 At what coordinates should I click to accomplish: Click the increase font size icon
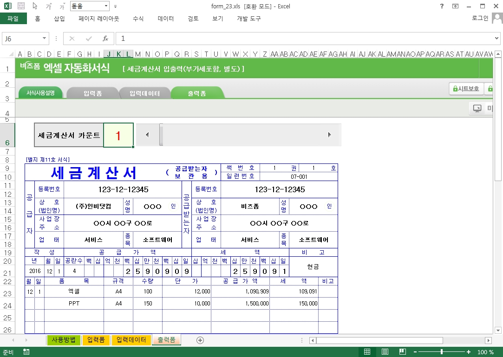(x=49, y=6)
